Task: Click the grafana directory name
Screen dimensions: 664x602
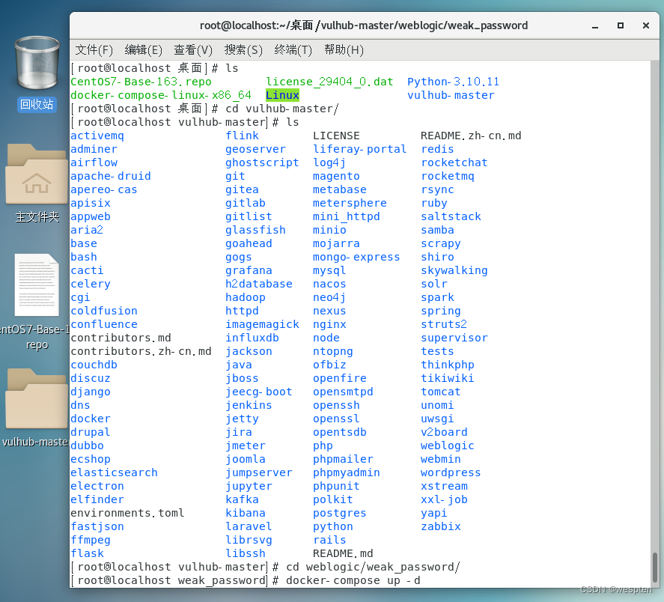Action: [x=249, y=270]
